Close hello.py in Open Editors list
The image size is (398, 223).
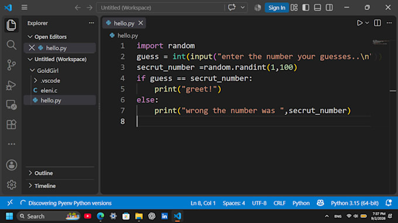32,48
